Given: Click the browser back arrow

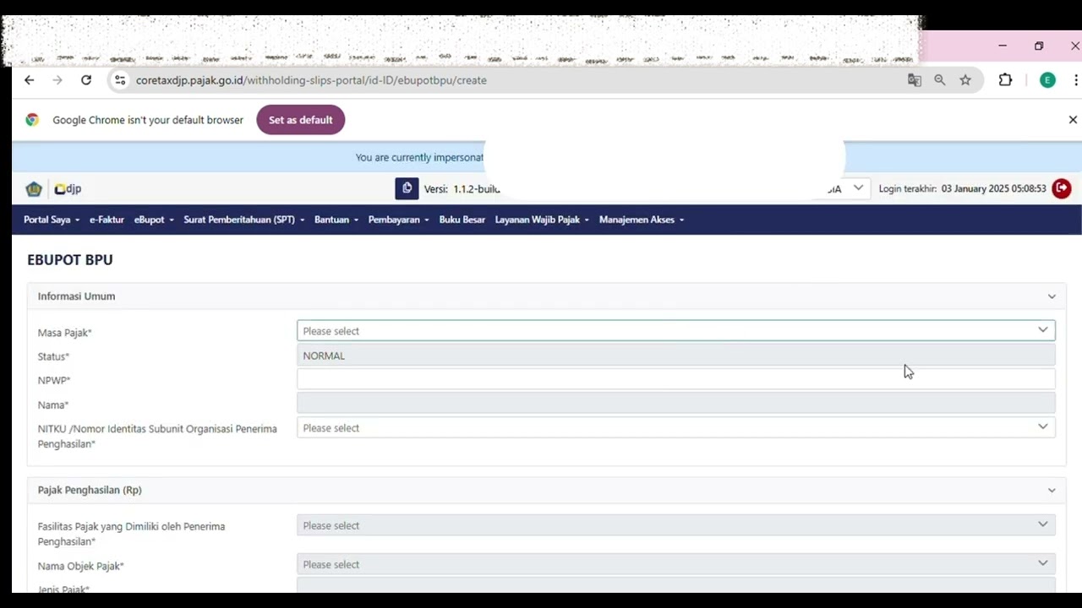Looking at the screenshot, I should click(30, 80).
